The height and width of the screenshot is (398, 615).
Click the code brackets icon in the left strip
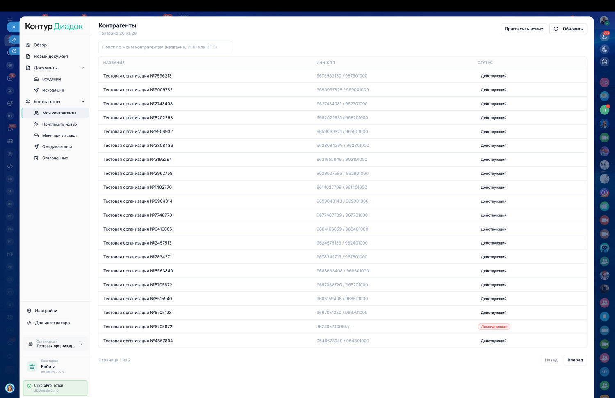(10, 166)
